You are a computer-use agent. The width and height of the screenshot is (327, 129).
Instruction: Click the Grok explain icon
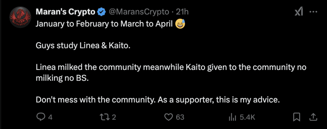pos(298,12)
